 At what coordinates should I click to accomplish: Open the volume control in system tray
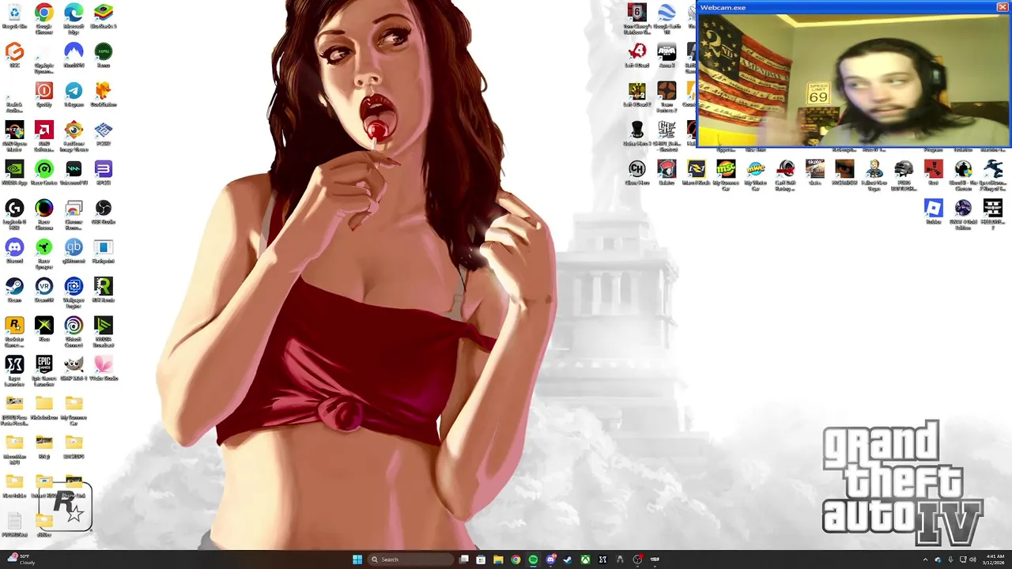[x=972, y=560]
